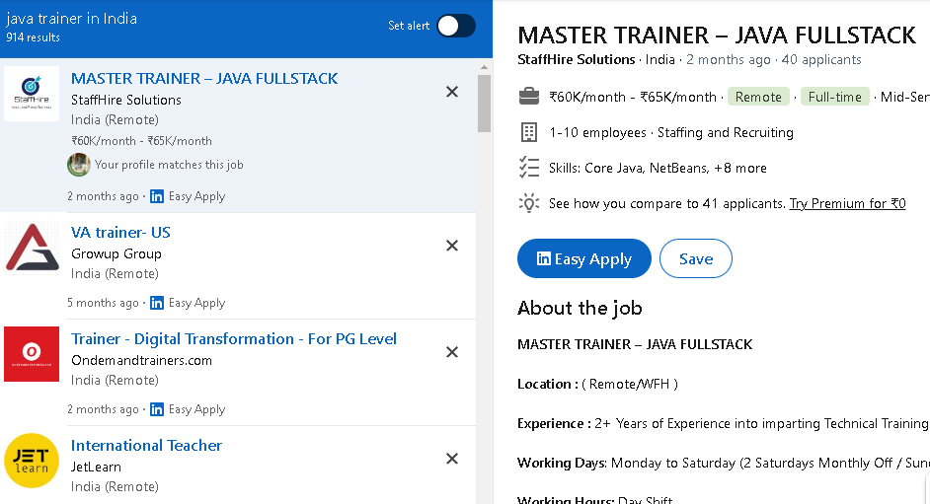930x504 pixels.
Task: Dismiss the VA trainer- US job card
Action: (452, 246)
